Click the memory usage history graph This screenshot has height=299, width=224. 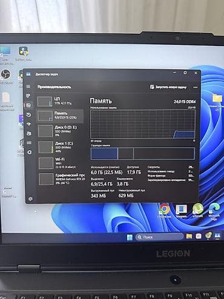(x=143, y=124)
